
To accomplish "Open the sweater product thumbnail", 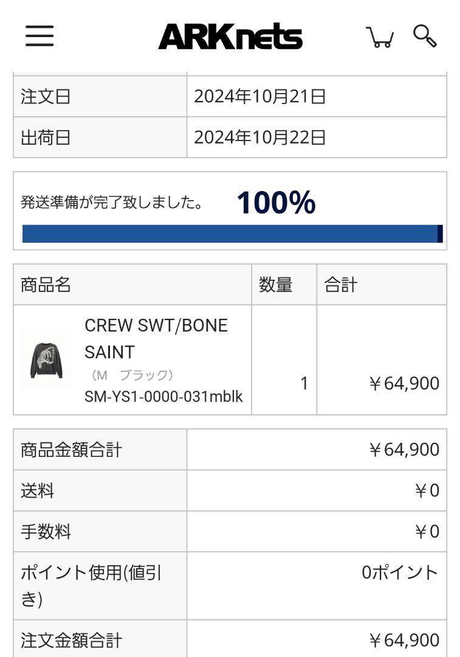I will coord(46,360).
